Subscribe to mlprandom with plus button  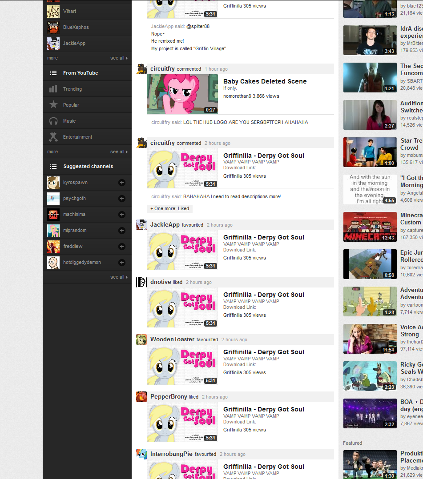tap(122, 231)
